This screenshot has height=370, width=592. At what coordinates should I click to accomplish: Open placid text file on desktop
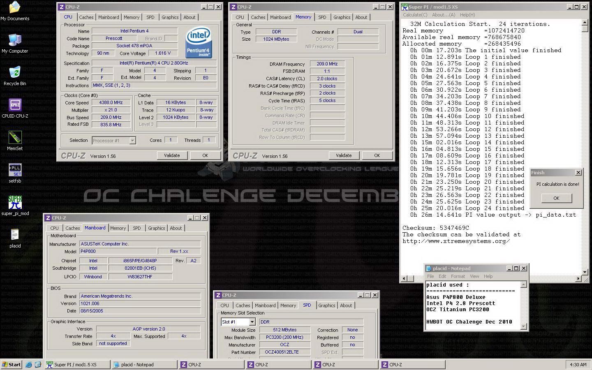pyautogui.click(x=15, y=238)
